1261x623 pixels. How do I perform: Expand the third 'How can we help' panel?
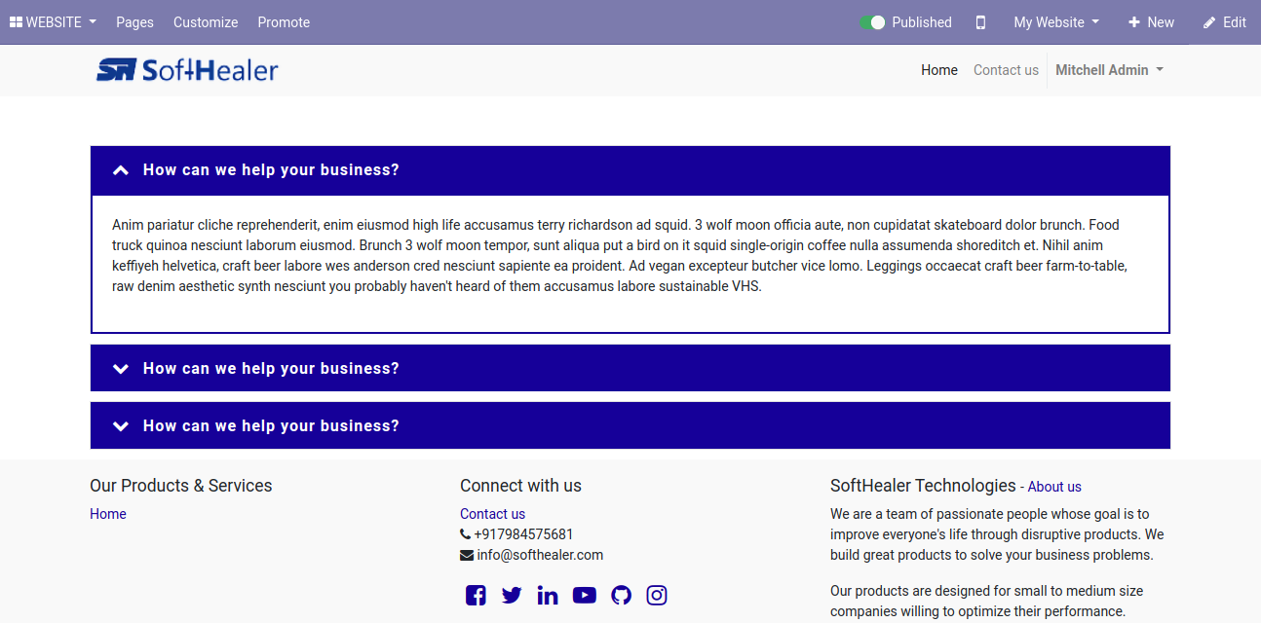click(x=630, y=425)
